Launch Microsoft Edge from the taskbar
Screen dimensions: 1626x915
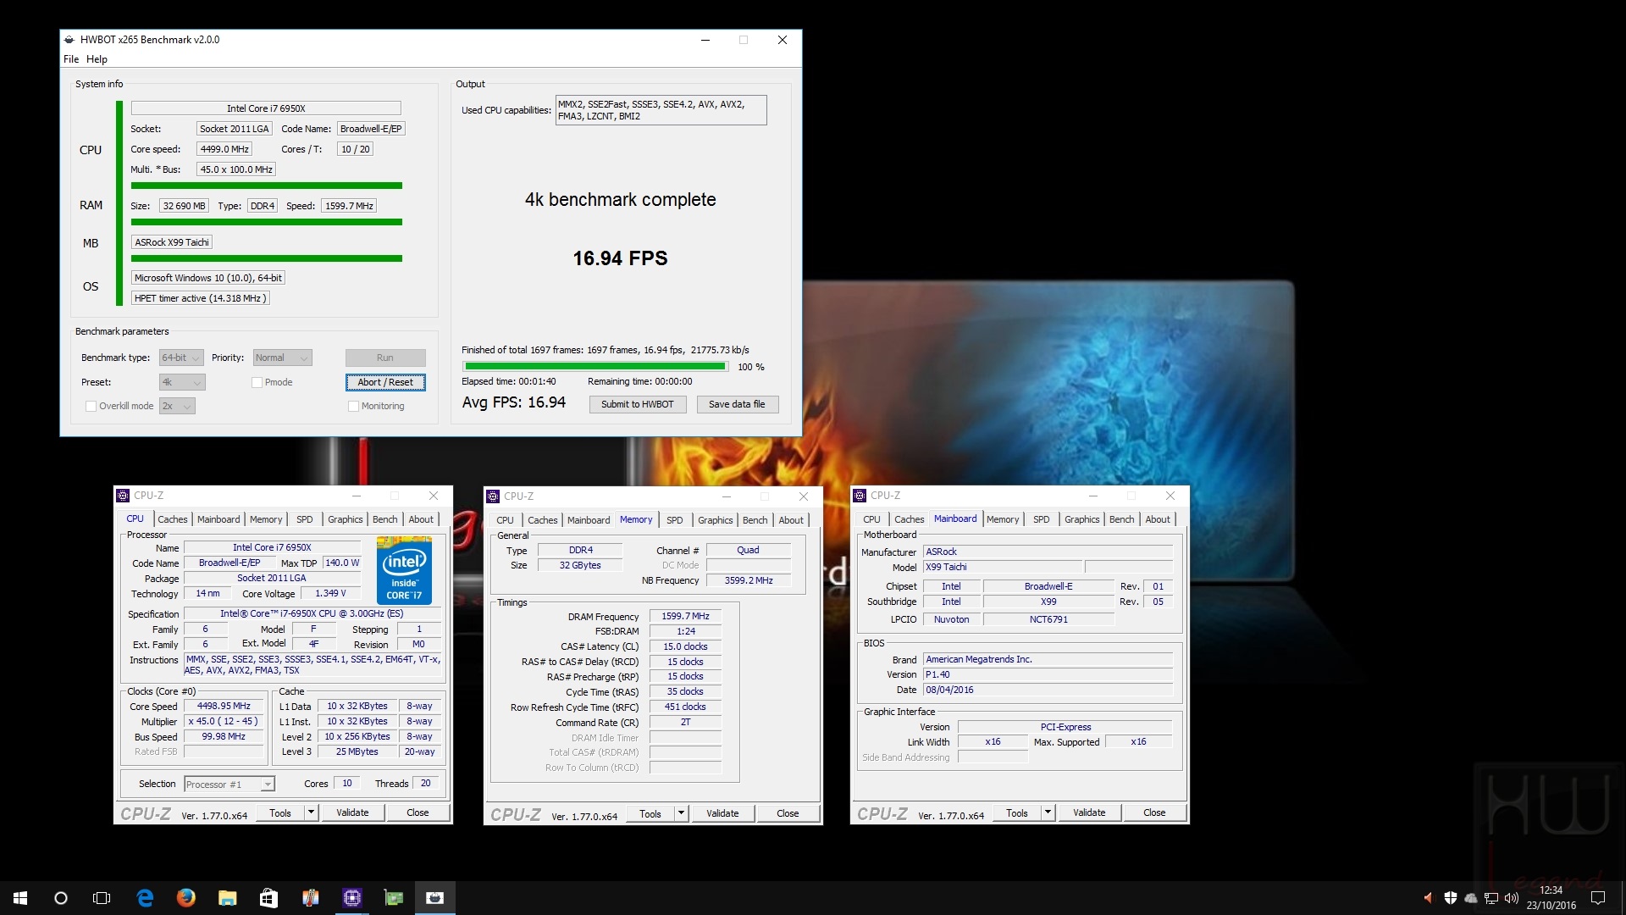point(145,898)
